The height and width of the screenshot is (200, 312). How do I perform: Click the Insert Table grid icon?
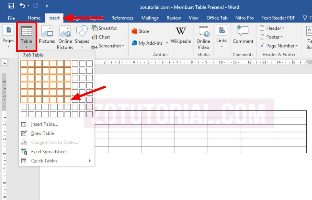(24, 124)
